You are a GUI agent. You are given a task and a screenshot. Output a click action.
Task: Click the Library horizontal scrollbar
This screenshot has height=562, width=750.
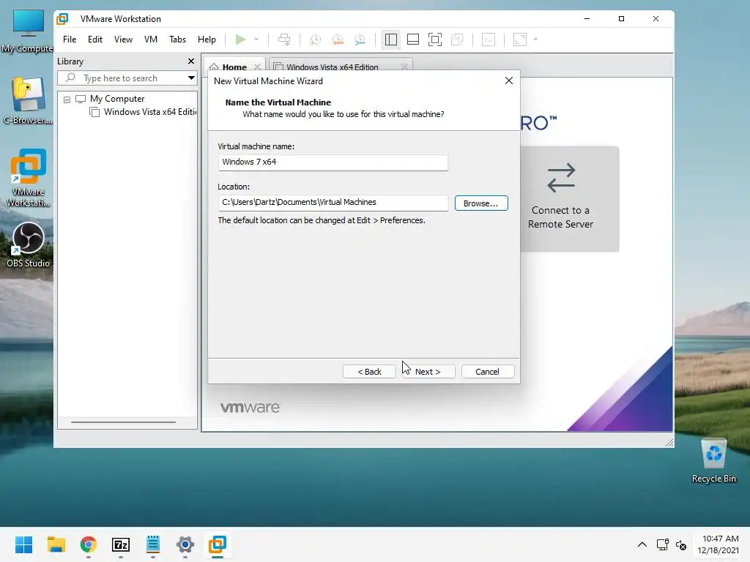point(123,422)
